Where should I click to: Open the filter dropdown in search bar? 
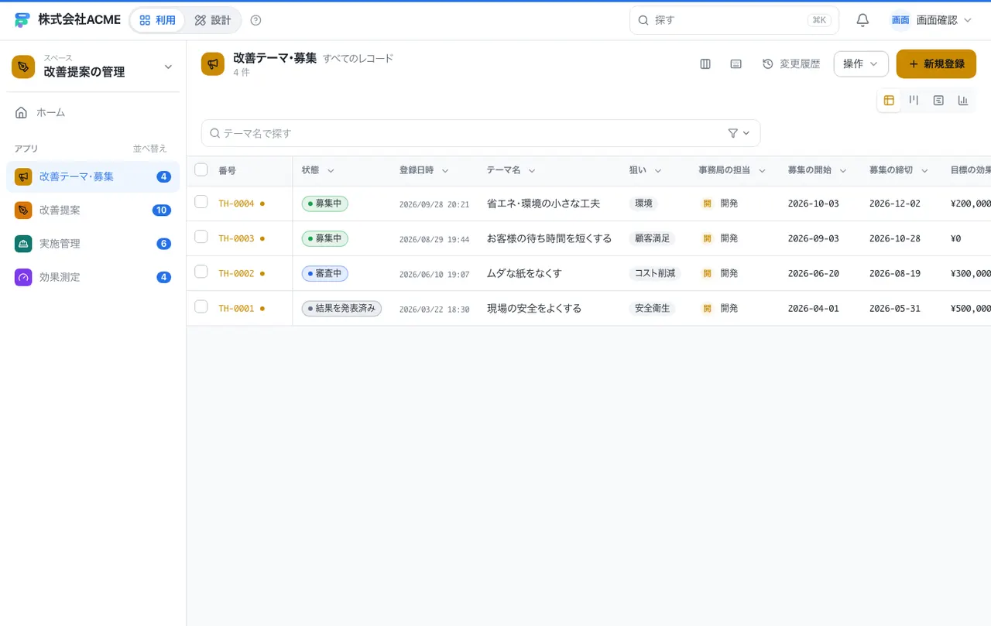[739, 133]
